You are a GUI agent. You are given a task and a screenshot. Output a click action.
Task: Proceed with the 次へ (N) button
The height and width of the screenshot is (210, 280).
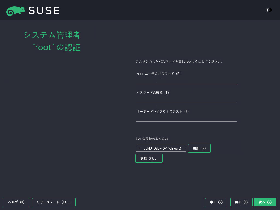[265, 202]
